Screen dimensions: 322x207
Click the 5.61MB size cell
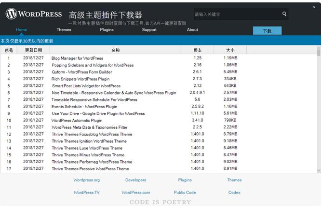(230, 113)
